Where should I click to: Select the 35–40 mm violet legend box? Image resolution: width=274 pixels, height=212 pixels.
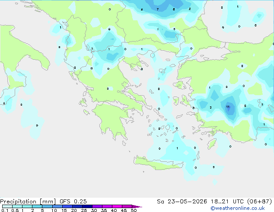107,206
